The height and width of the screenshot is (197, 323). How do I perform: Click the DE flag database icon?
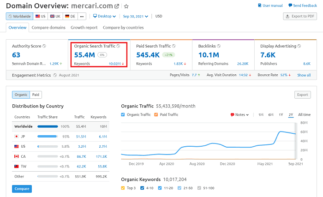[67, 16]
